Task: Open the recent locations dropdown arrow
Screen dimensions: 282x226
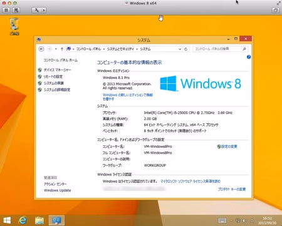Action: (x=56, y=49)
